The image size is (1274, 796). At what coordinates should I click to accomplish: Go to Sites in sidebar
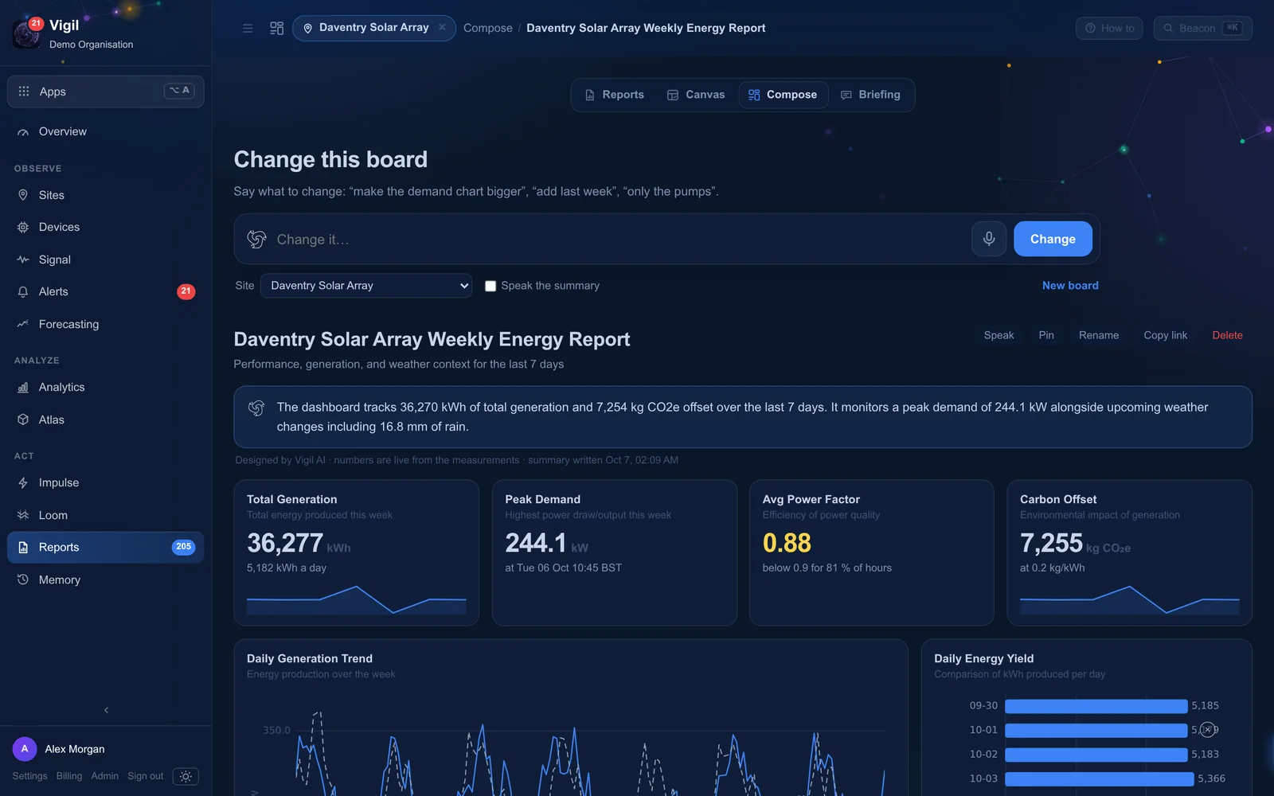105,195
